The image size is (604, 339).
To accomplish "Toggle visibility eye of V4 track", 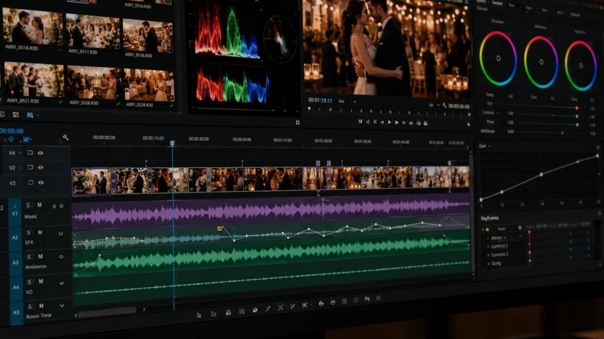I will pyautogui.click(x=41, y=153).
